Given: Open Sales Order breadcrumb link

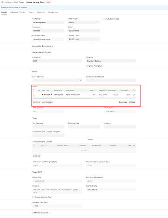Looking at the screenshot, I should [19, 2].
